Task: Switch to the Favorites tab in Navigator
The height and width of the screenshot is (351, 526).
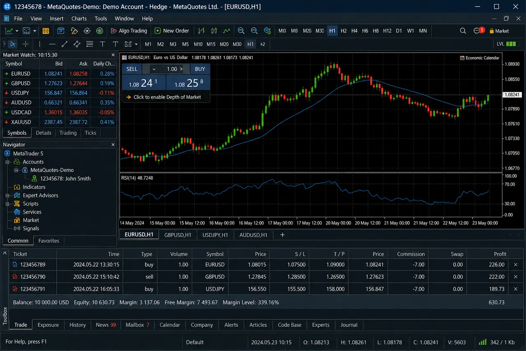Action: pos(49,241)
